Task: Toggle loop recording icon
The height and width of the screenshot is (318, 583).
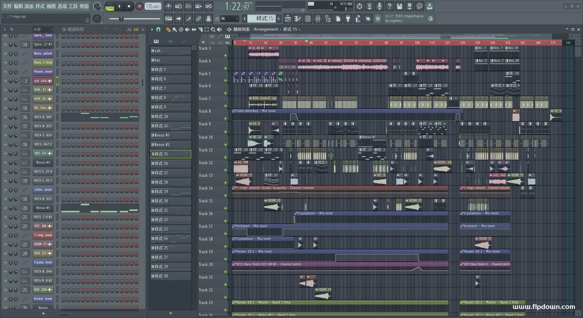Action: coord(209,6)
